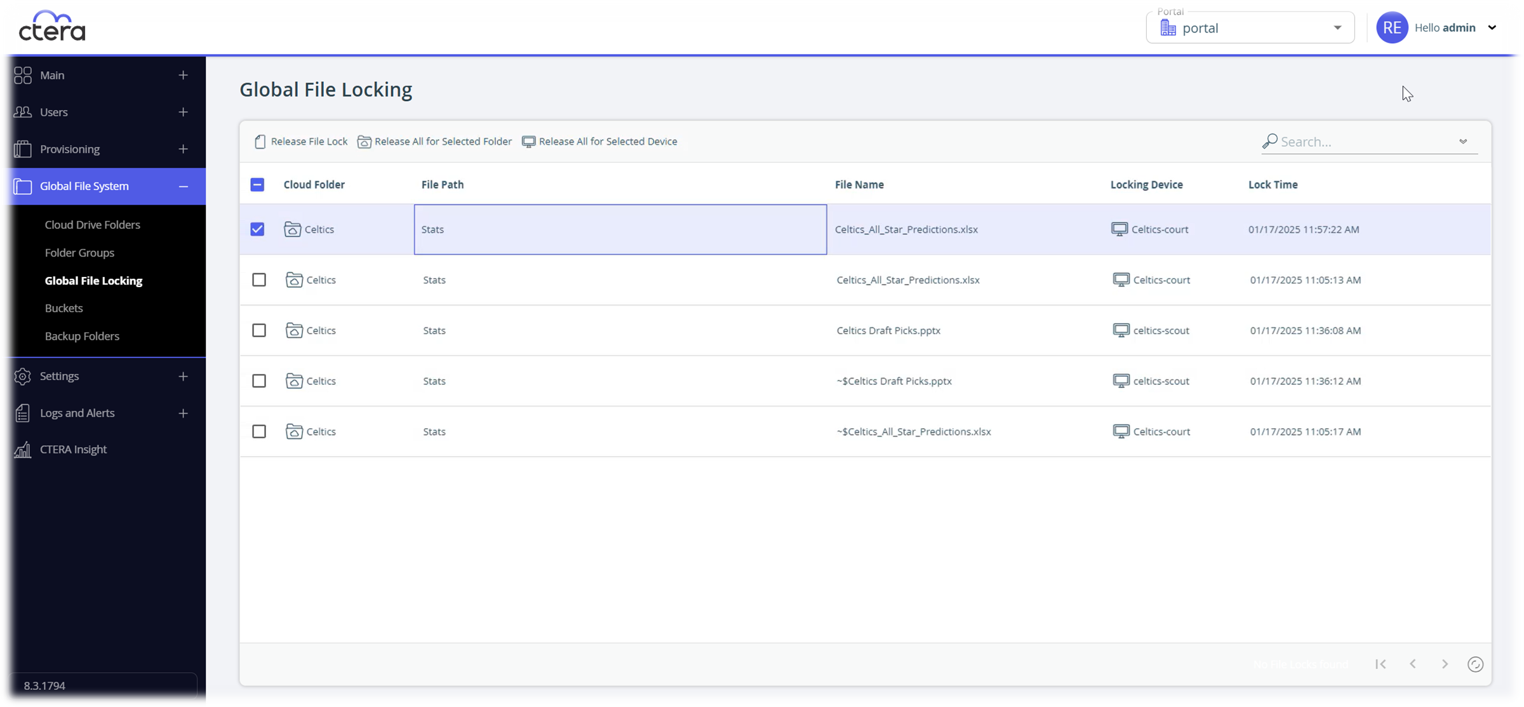
Task: Click file name ~$Celtics_All_Star_Predictions.xlsx
Action: (x=914, y=432)
